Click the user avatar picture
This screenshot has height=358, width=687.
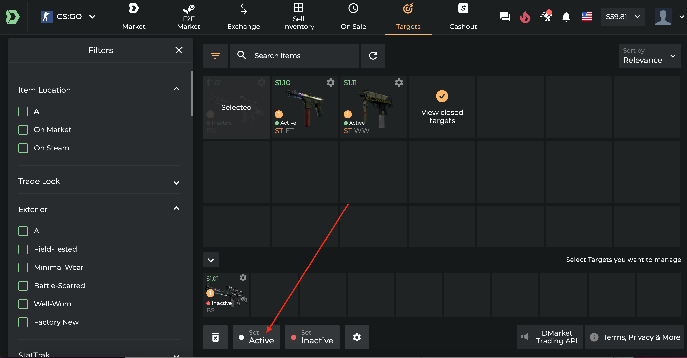click(663, 17)
